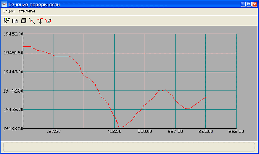Click the 19433.50 vertical axis label
The image size is (259, 154).
coord(13,128)
